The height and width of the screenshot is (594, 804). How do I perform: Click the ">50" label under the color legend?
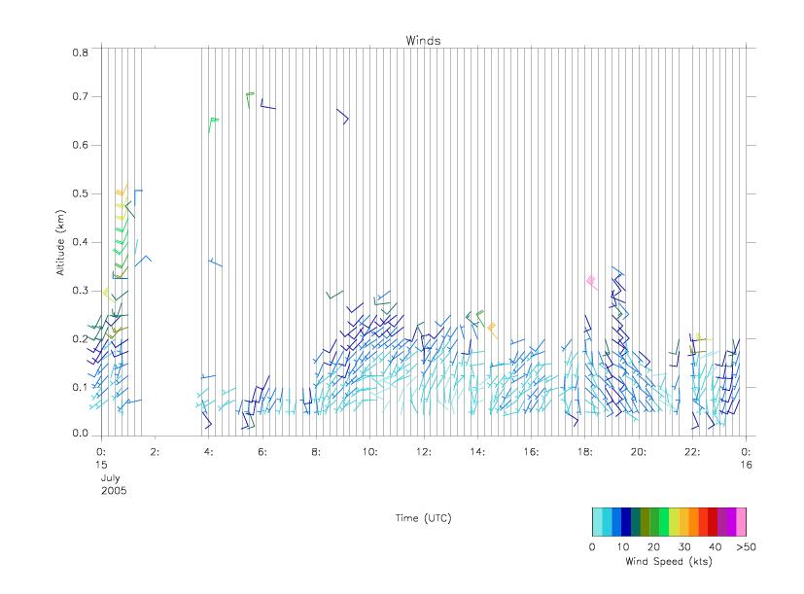[746, 546]
